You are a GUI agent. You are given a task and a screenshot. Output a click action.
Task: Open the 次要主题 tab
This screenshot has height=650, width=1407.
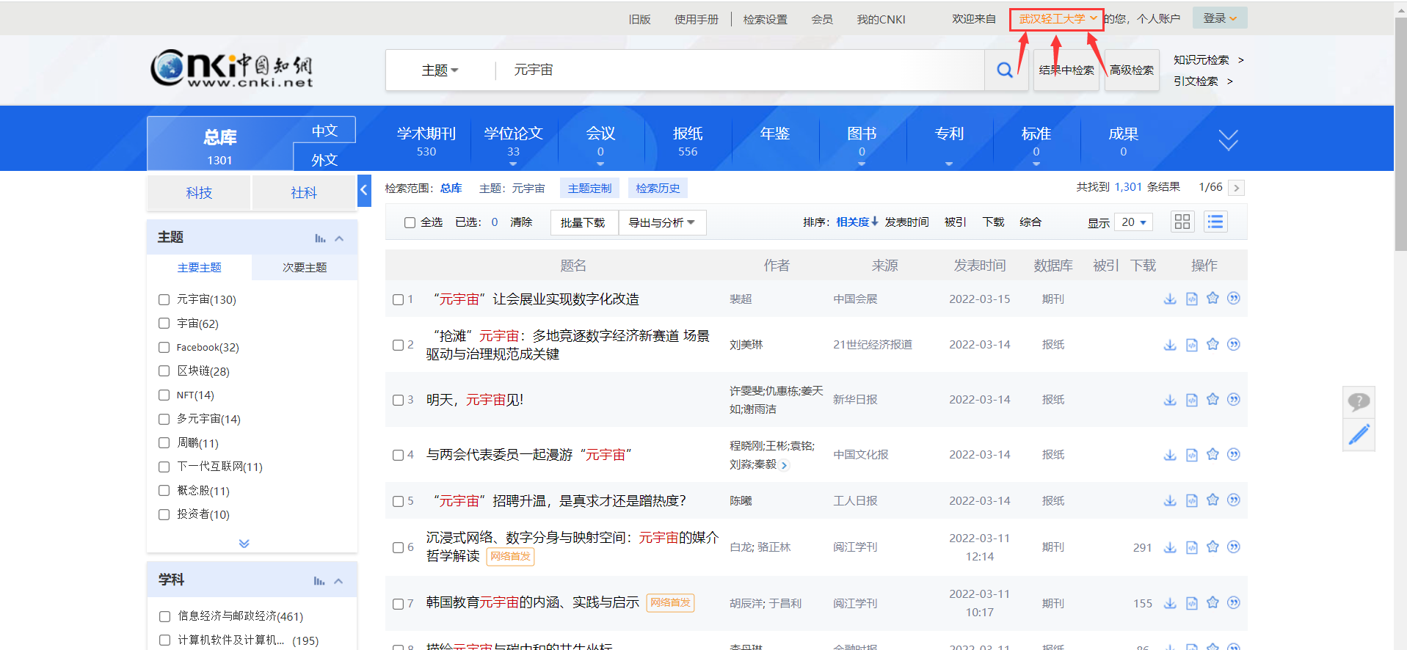click(305, 268)
